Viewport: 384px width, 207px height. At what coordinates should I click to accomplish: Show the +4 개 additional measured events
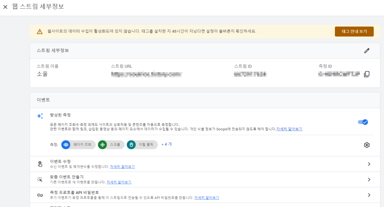pyautogui.click(x=166, y=144)
